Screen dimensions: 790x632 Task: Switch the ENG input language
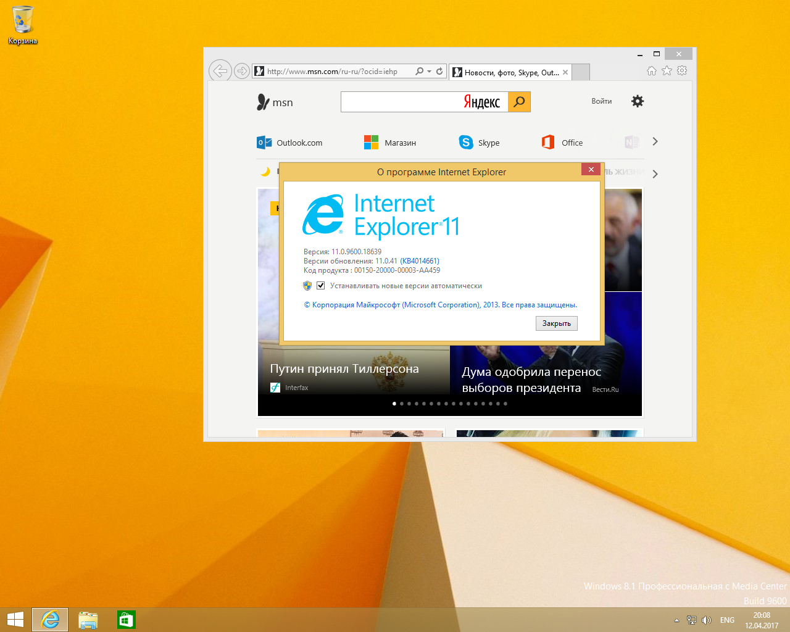pos(728,620)
